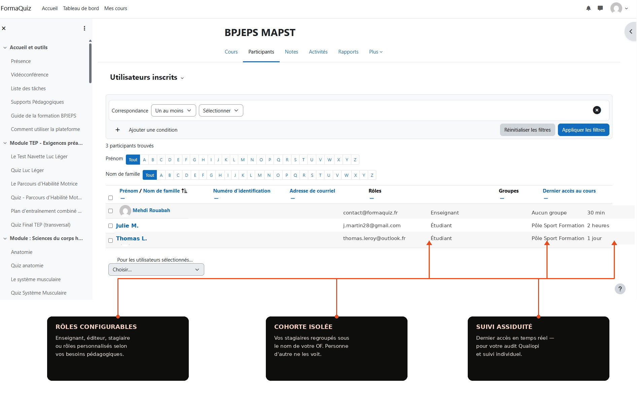Click Mehdi Rouabah's profile avatar

click(125, 211)
